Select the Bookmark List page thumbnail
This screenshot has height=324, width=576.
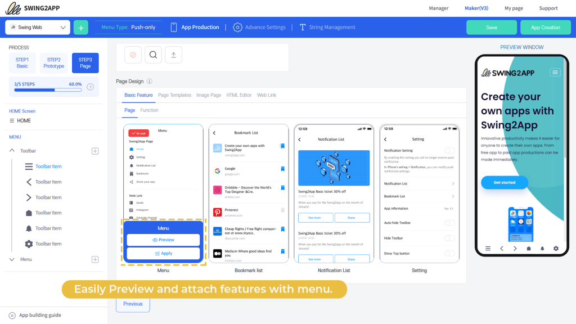(x=249, y=193)
